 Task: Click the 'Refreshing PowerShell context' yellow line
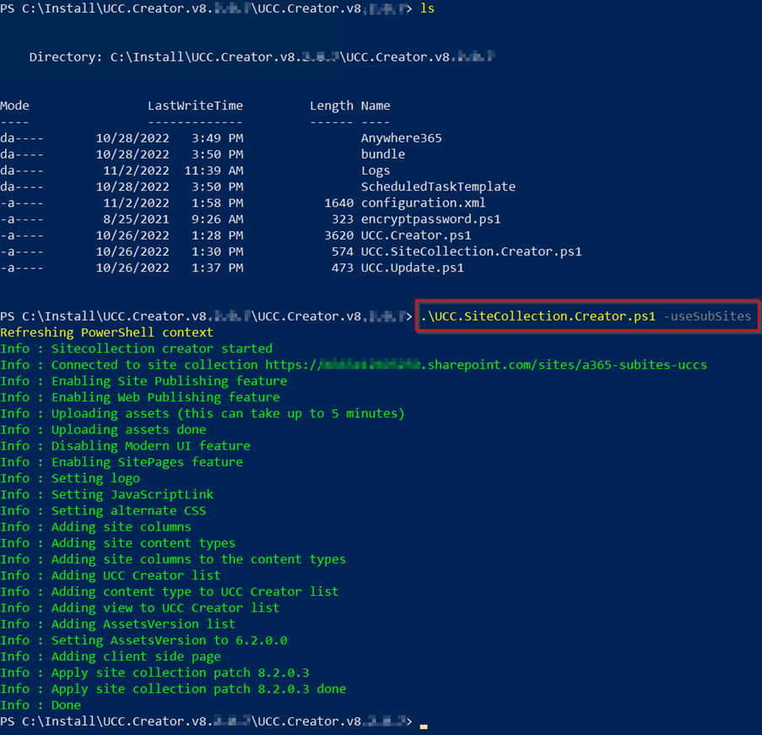[x=106, y=332]
